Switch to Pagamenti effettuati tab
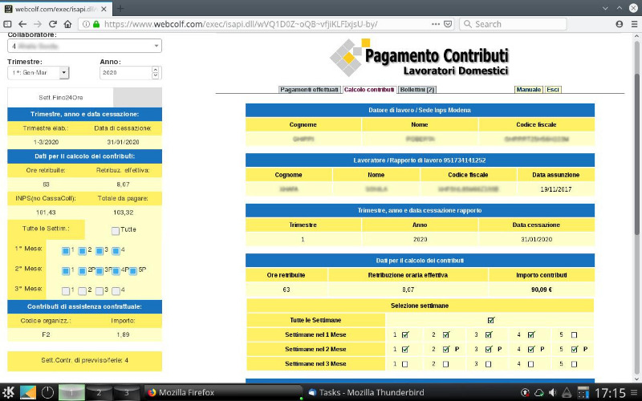This screenshot has height=401, width=642. (x=309, y=90)
